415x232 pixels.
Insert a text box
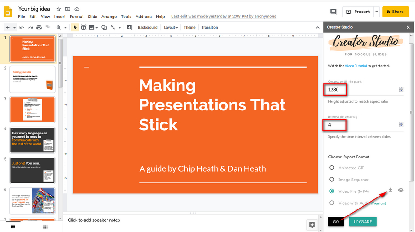click(83, 28)
